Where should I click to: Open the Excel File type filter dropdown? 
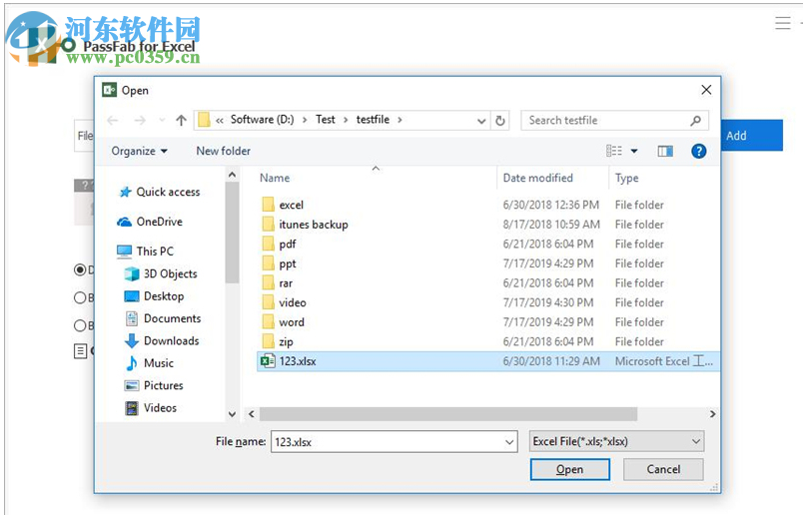(616, 441)
